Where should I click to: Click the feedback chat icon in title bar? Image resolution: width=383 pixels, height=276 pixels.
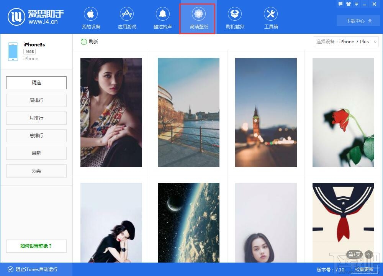click(x=340, y=4)
